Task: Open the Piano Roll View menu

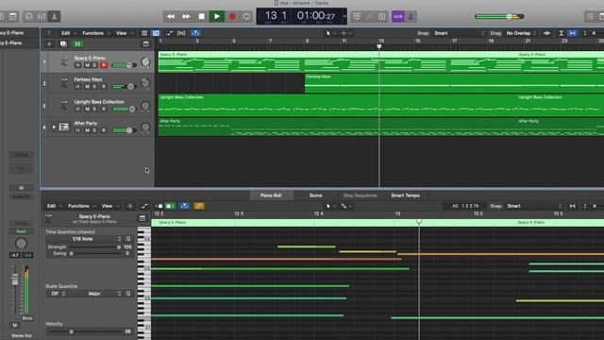Action: click(x=109, y=206)
